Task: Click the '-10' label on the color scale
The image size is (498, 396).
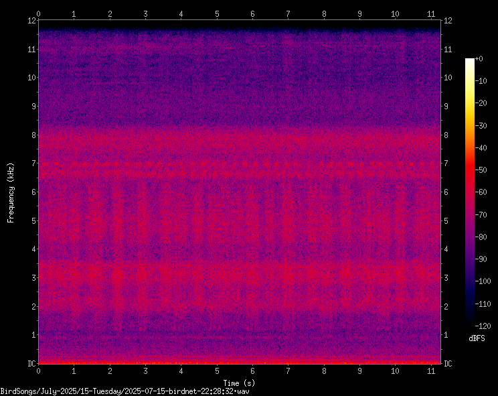Action: (x=481, y=81)
